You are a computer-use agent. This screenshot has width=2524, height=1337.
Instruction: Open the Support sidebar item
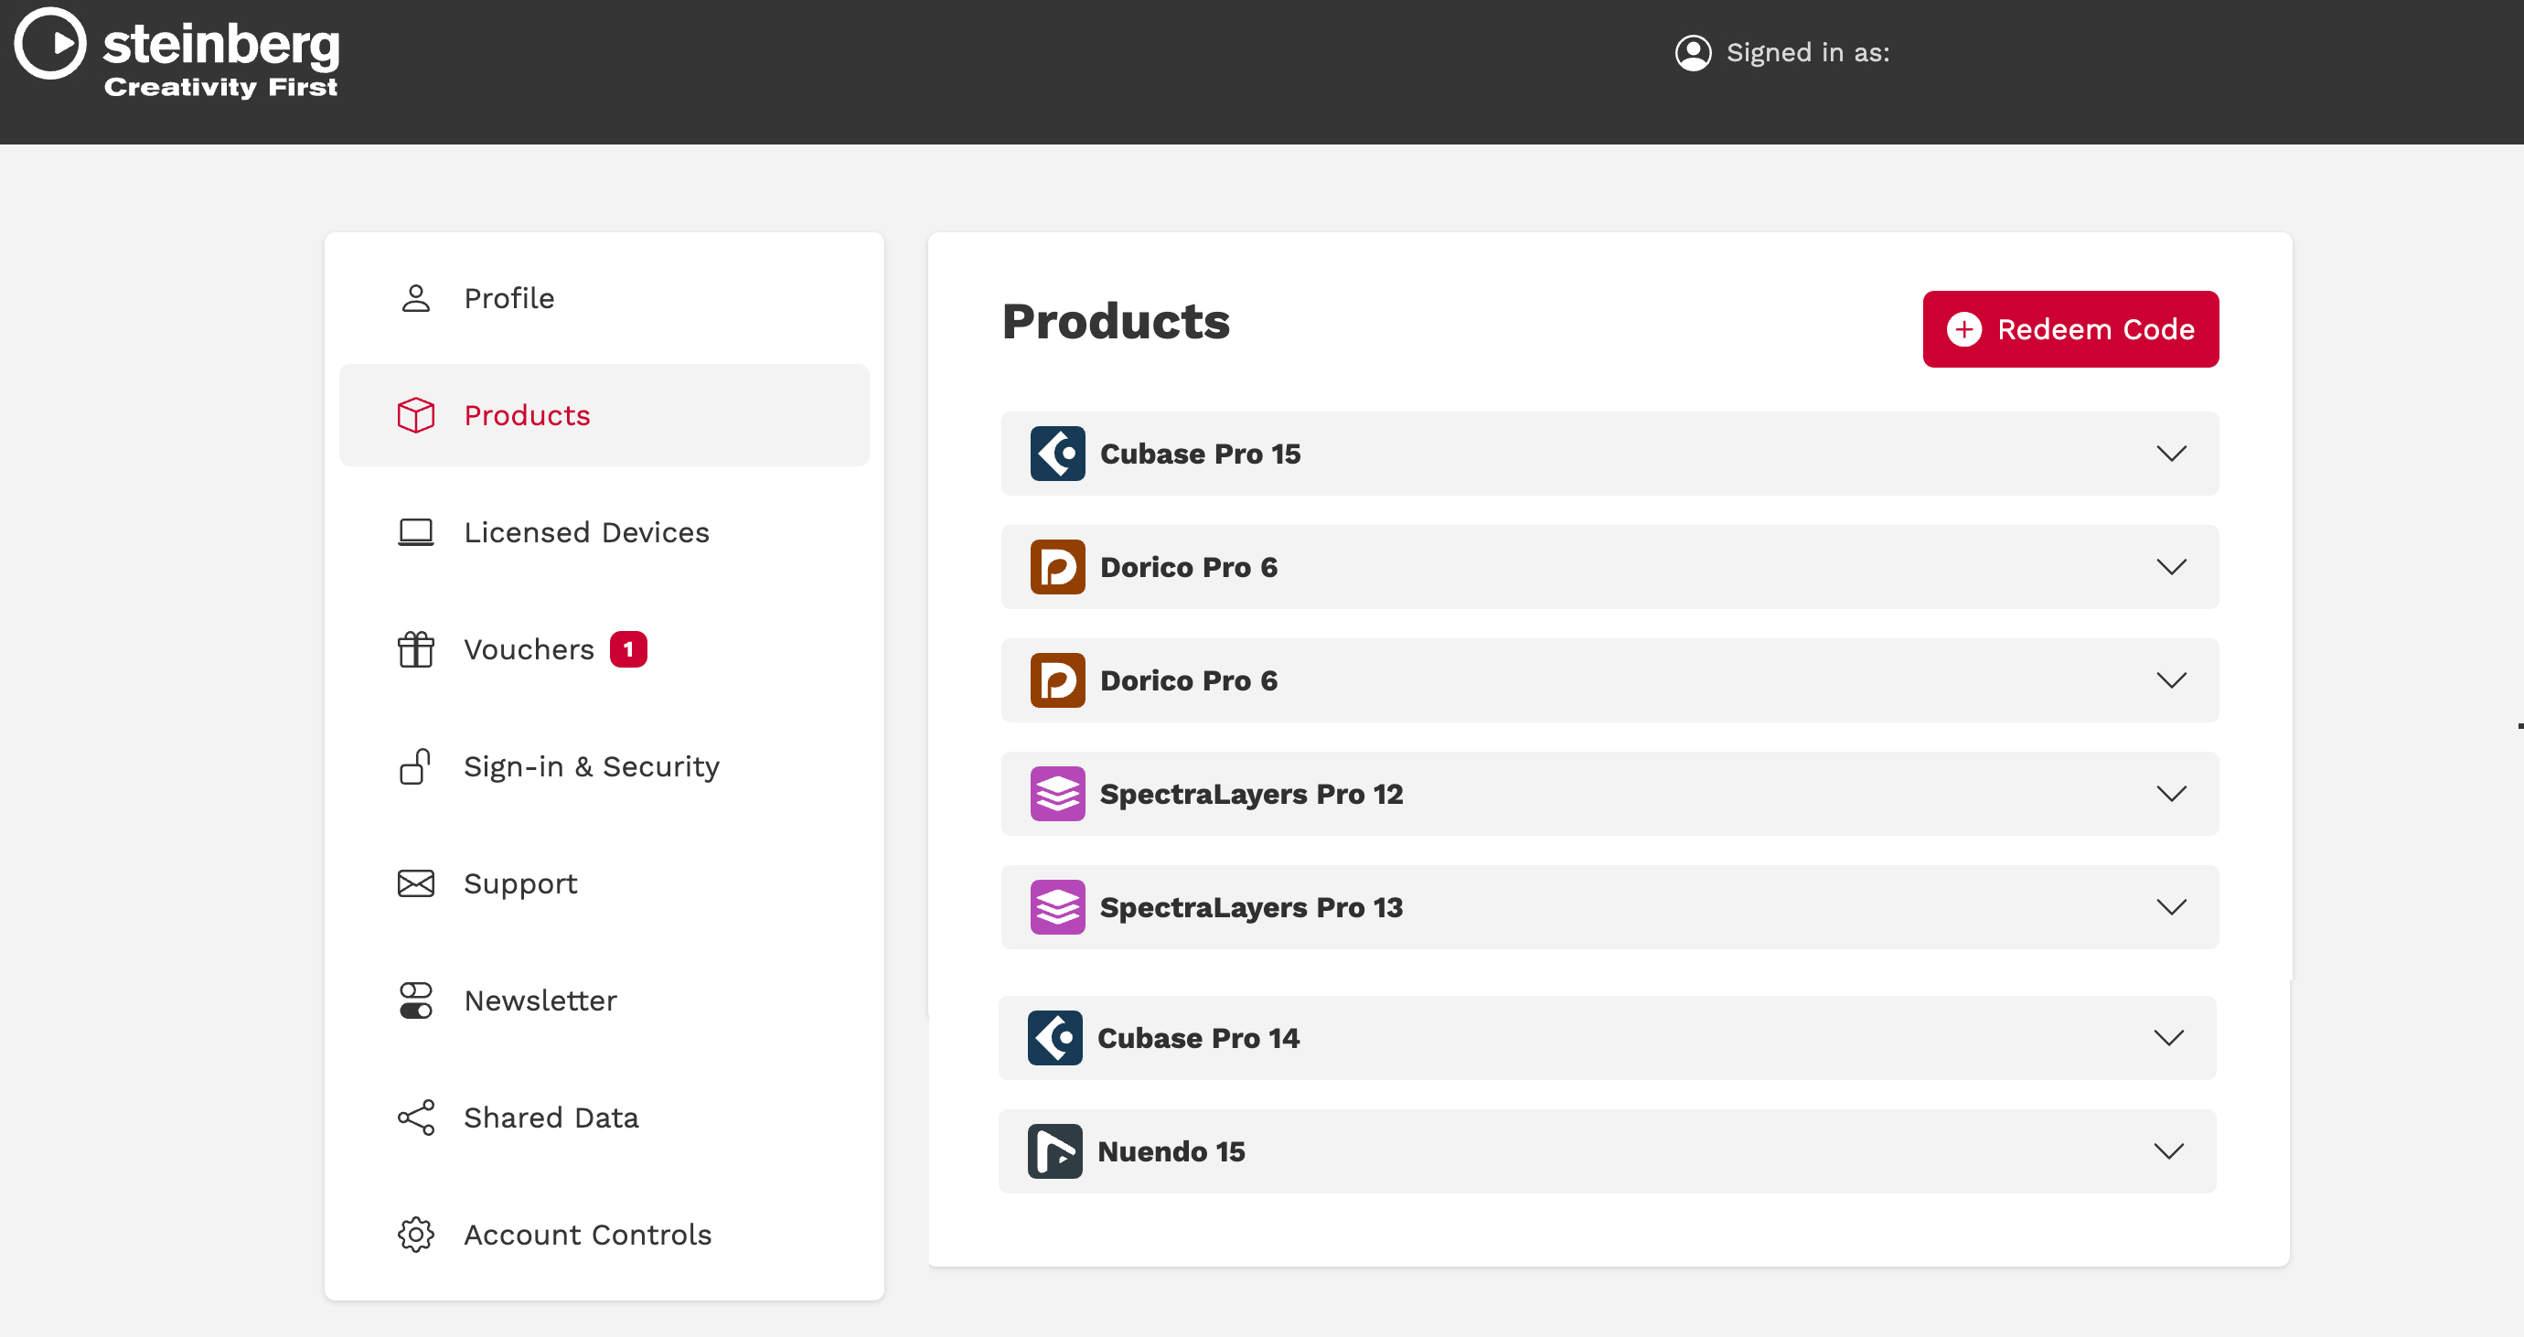coord(604,883)
